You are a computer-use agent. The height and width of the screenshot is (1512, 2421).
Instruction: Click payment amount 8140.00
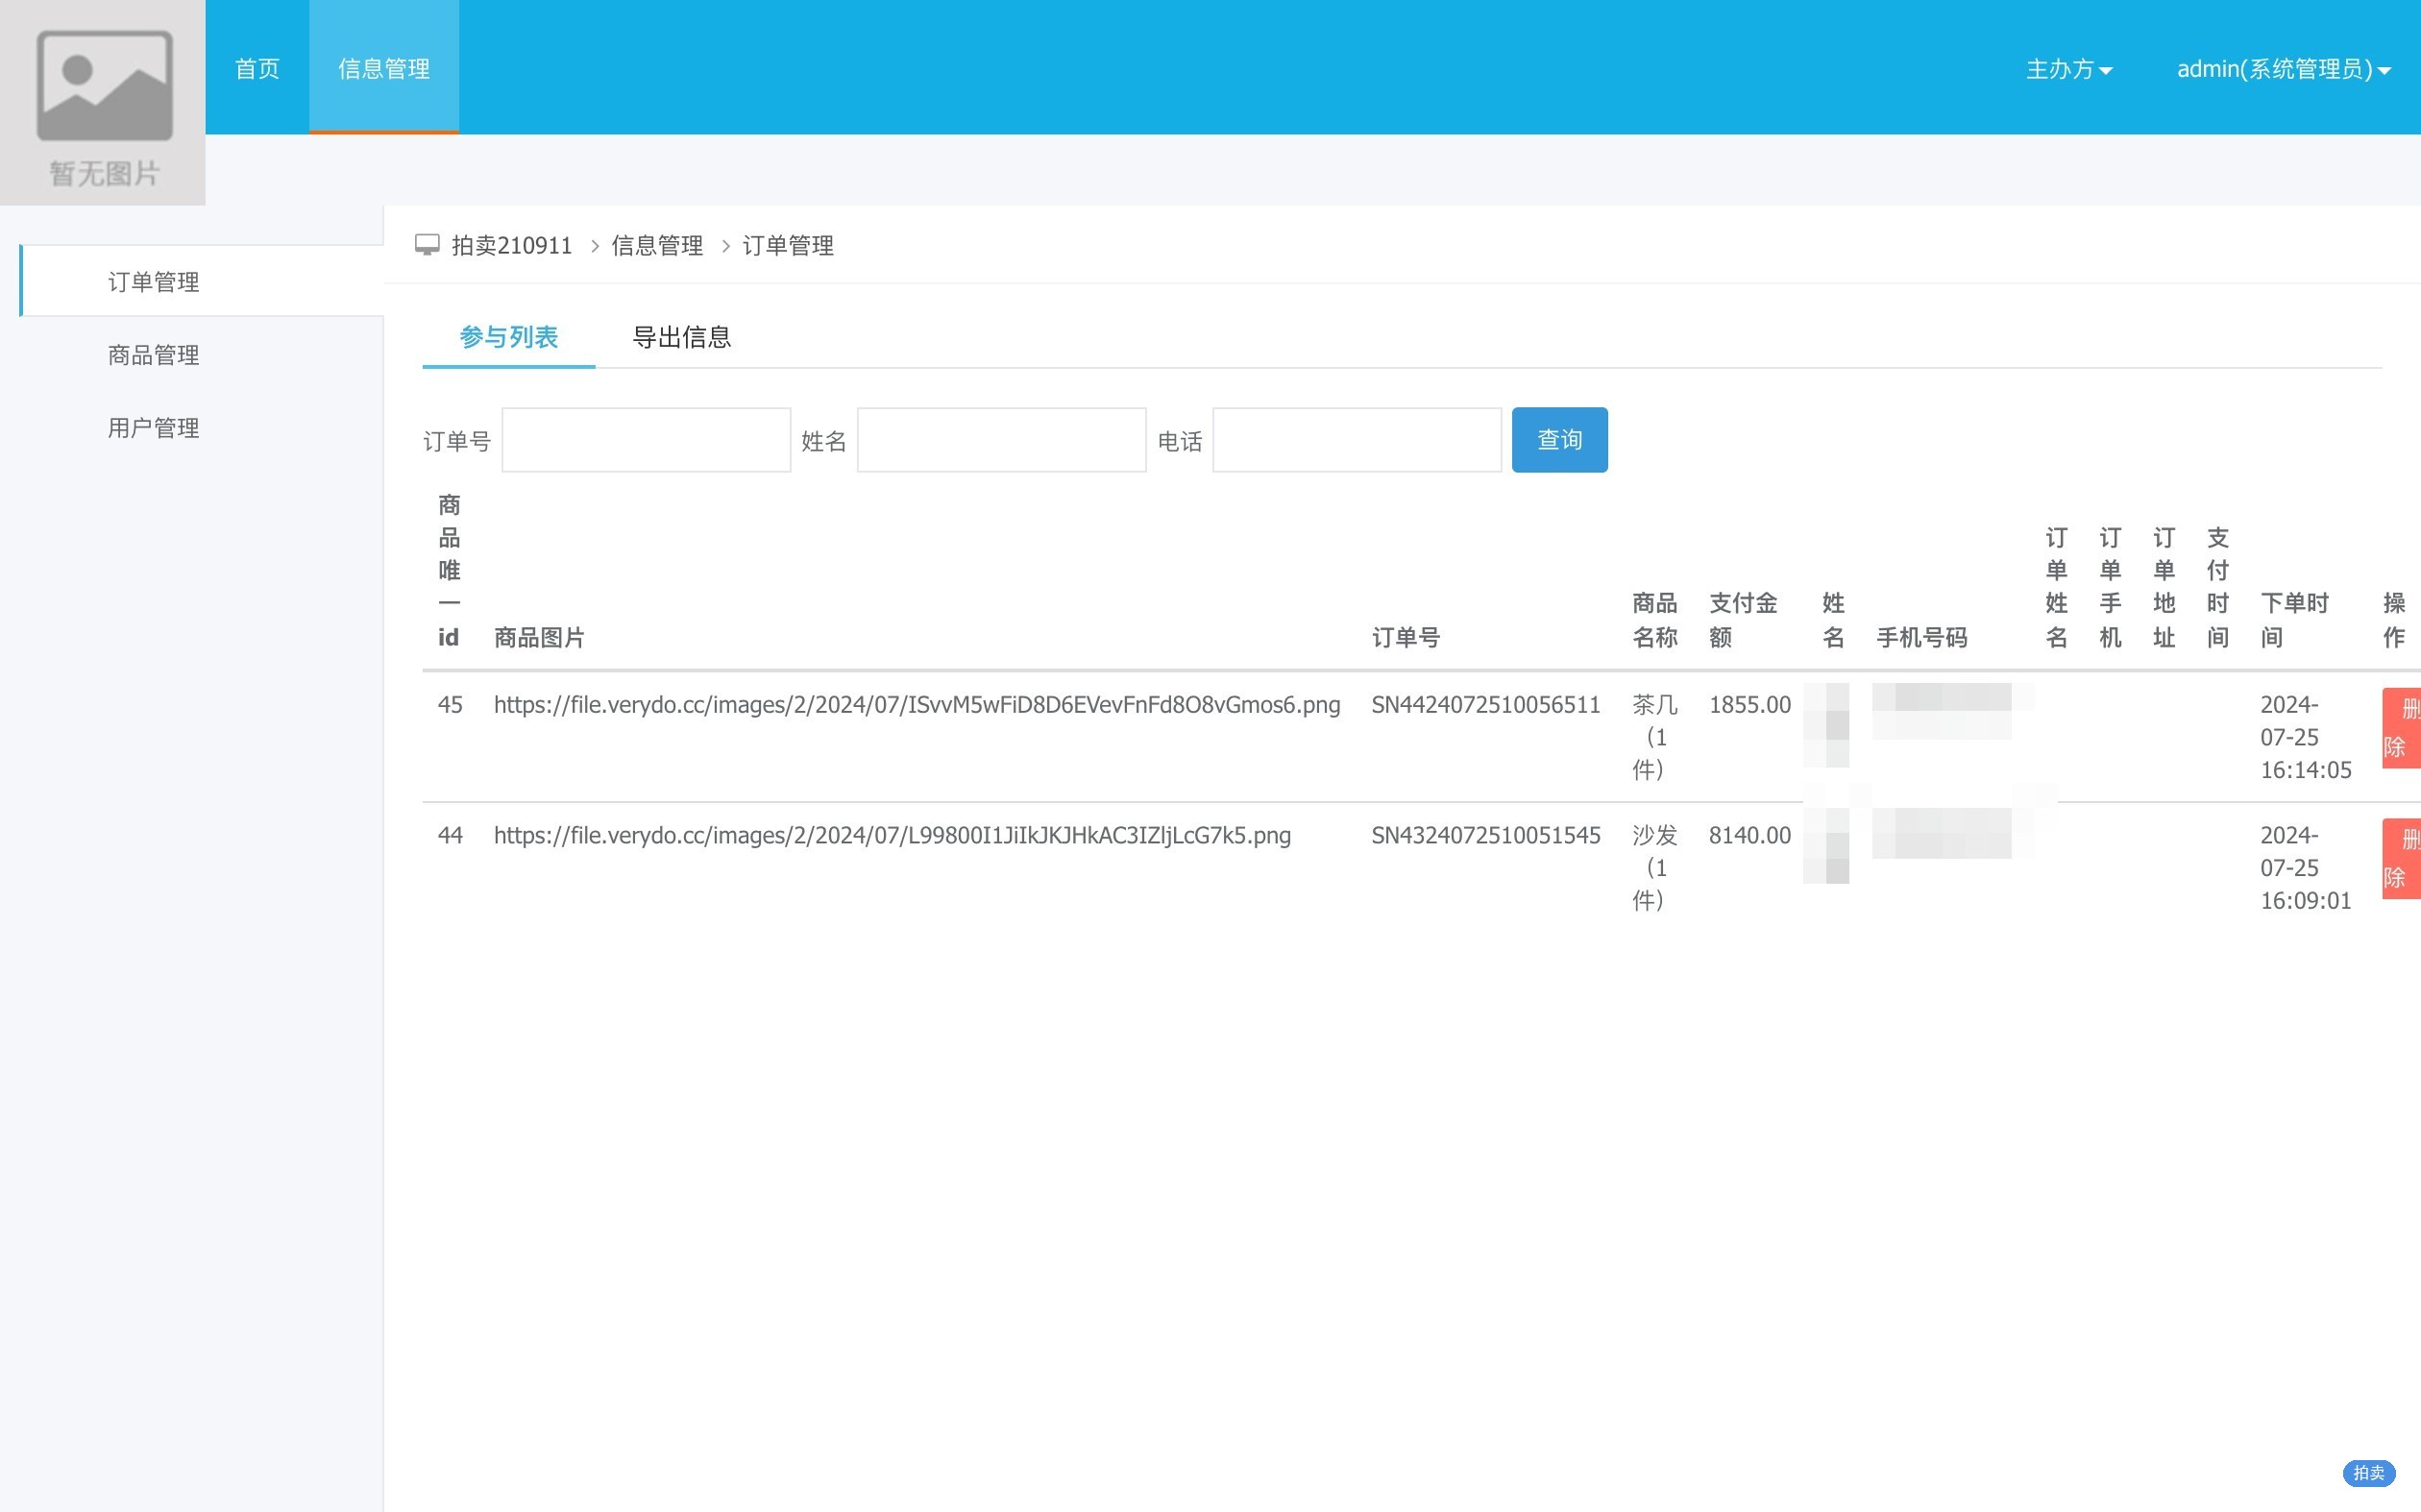pyautogui.click(x=1749, y=835)
